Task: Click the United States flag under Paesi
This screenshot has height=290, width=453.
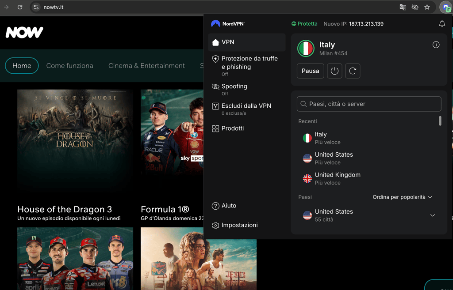Action: click(307, 215)
